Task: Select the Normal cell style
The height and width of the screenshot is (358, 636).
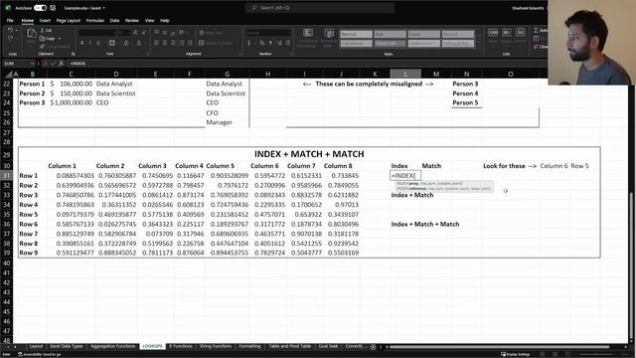Action: [356, 34]
